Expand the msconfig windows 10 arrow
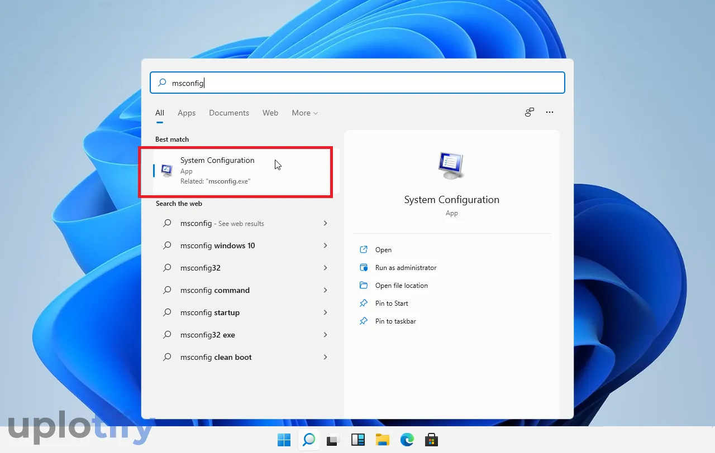 (325, 245)
